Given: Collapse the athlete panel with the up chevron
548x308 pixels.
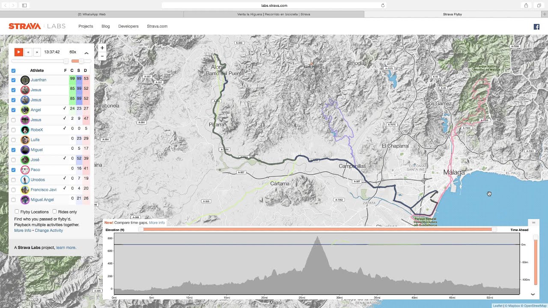Looking at the screenshot, I should (x=86, y=53).
